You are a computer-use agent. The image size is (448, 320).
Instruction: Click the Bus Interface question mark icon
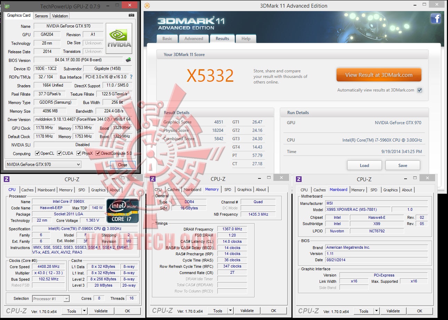[131, 77]
